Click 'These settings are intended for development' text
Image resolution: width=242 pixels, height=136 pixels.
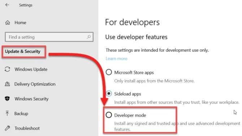click(157, 50)
